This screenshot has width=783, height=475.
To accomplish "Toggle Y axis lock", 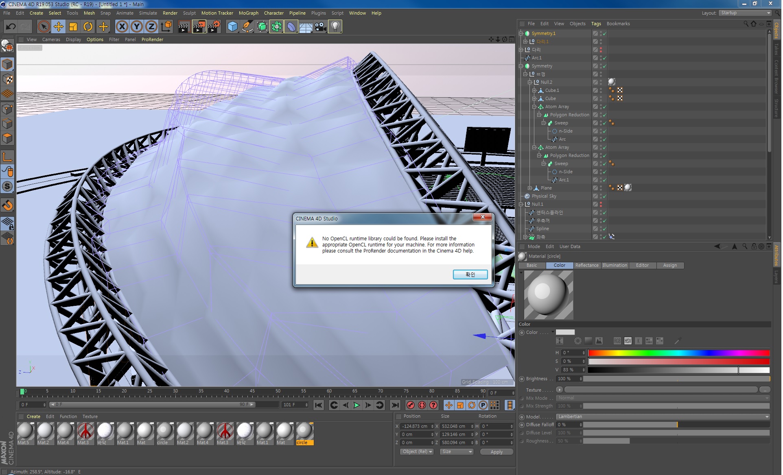I will click(x=137, y=27).
